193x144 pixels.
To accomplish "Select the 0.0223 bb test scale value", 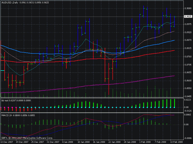I will (188, 100).
